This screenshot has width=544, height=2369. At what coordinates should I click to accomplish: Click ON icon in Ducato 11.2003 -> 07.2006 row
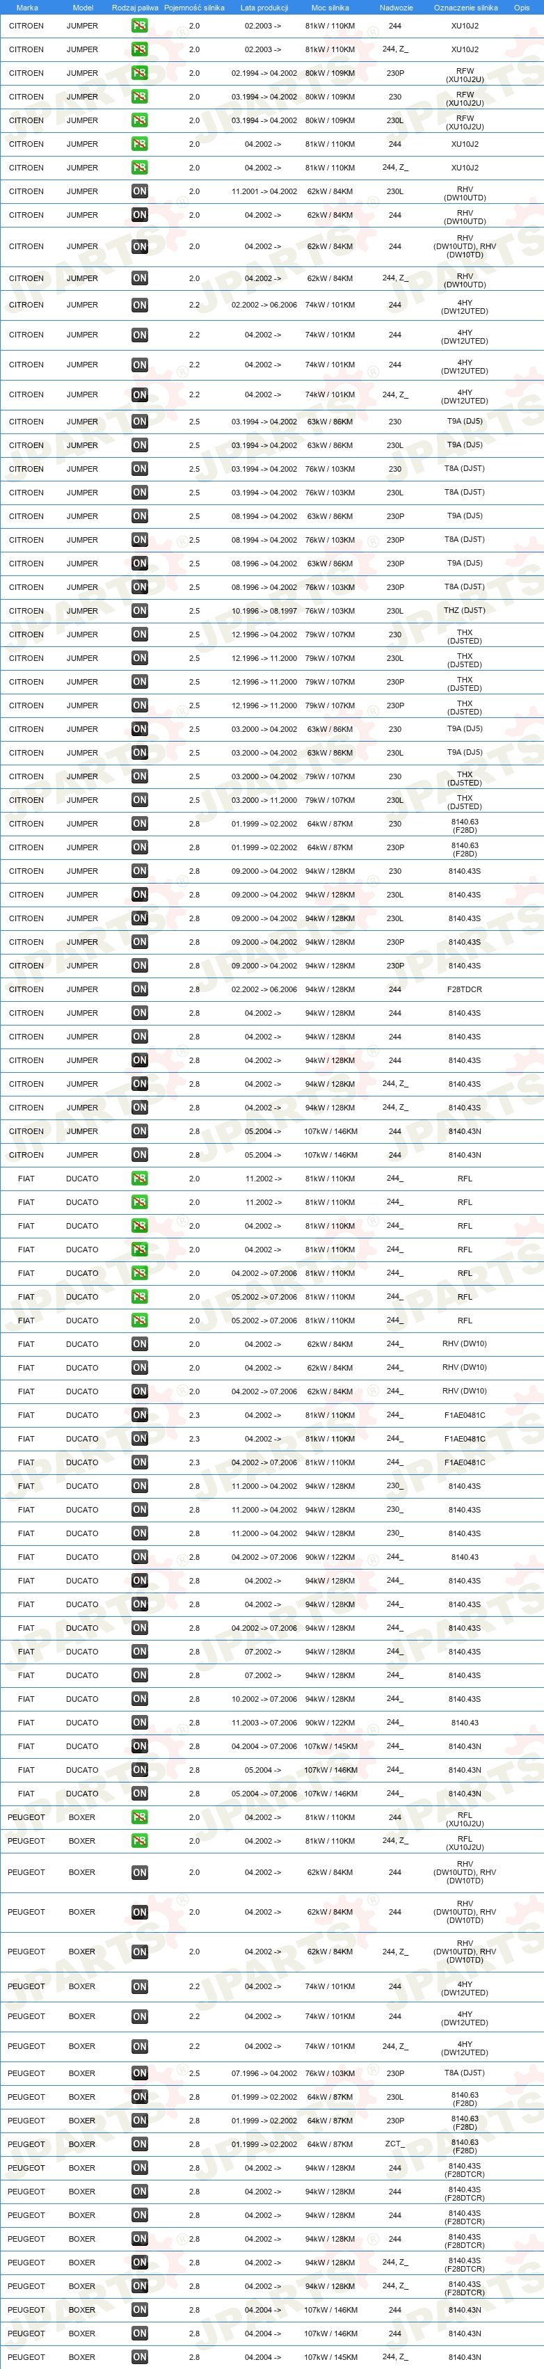tap(140, 1723)
